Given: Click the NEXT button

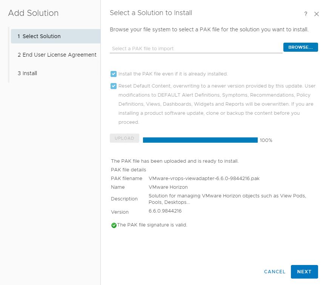Looking at the screenshot, I should coord(304,272).
